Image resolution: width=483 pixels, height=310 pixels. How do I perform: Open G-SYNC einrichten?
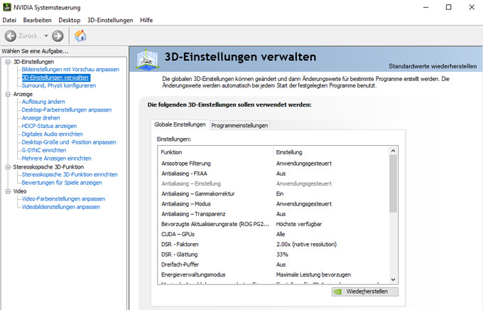44,150
